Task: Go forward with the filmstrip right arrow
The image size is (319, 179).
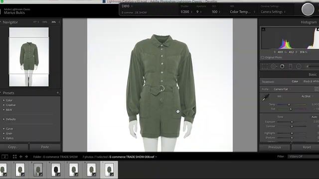Action: click(x=26, y=157)
